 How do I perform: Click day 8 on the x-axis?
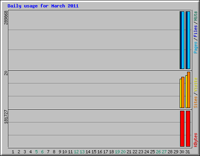54,152
